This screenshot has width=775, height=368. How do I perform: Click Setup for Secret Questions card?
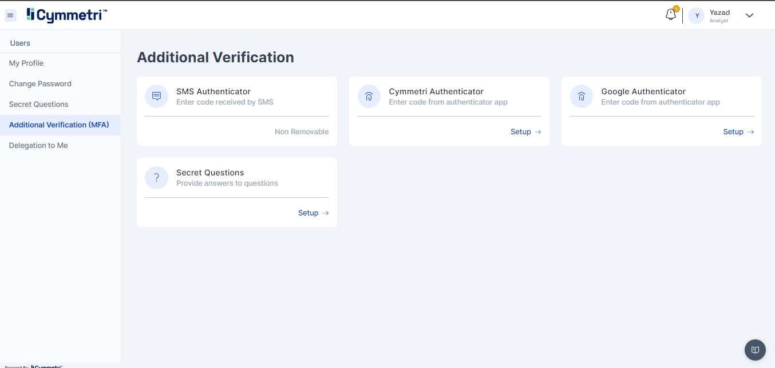click(313, 213)
